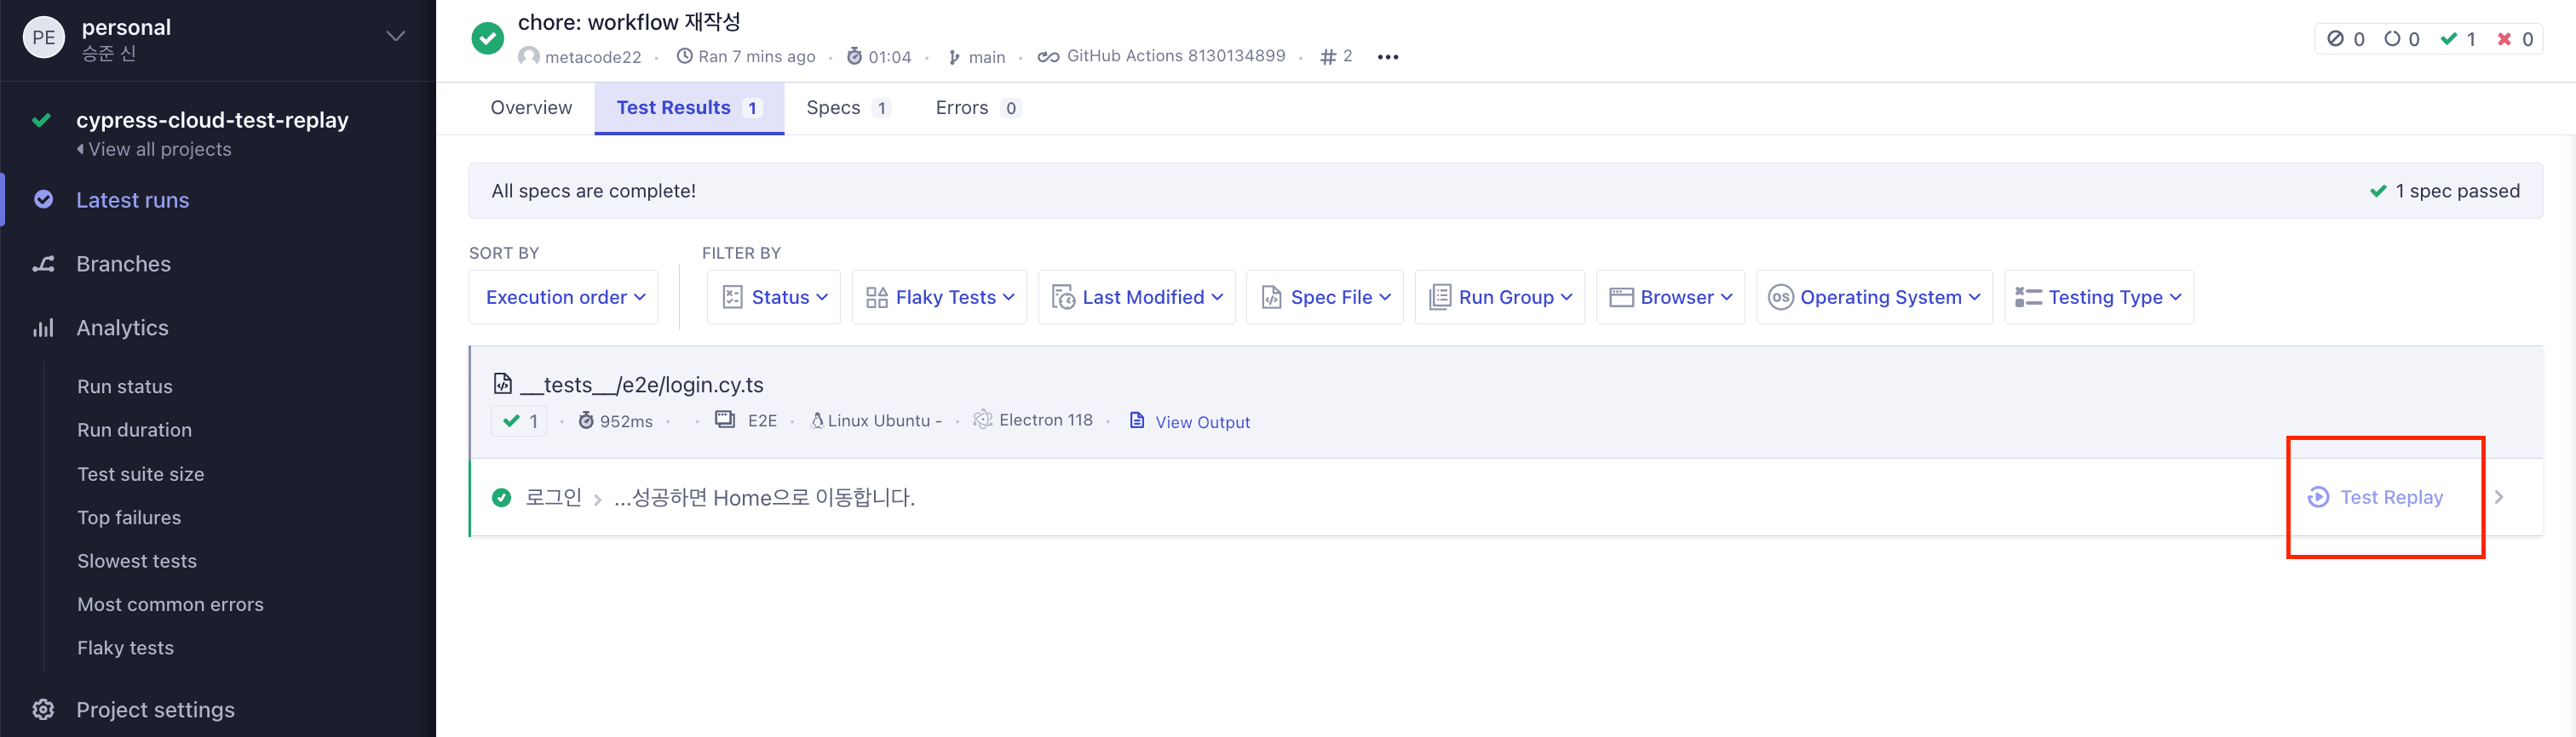The height and width of the screenshot is (737, 2576).
Task: Click the run number # 2
Action: coord(1336,57)
